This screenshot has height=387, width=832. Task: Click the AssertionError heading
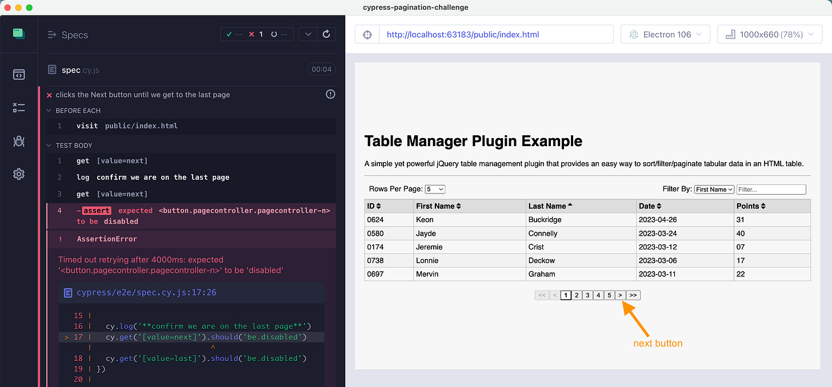[x=107, y=239]
